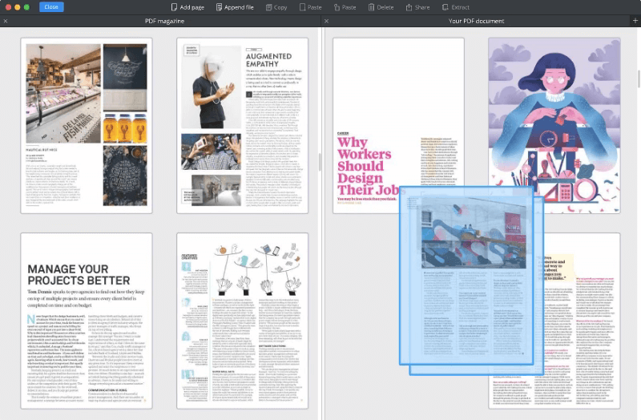The height and width of the screenshot is (420, 641).
Task: Close the PDF magazine tab
Action: 5,20
